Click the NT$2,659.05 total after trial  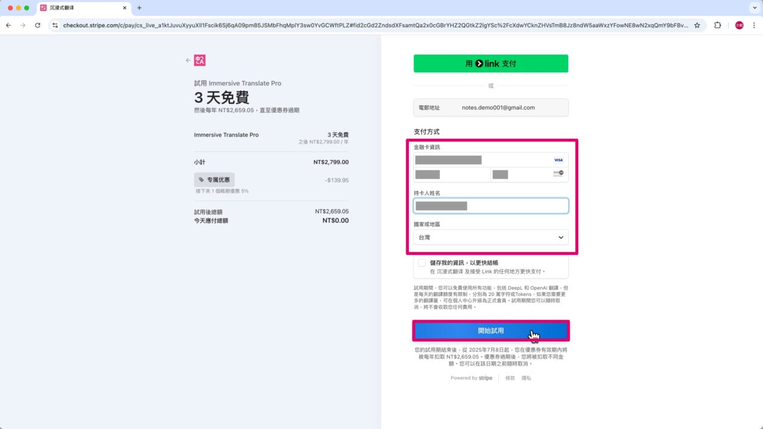tap(332, 212)
